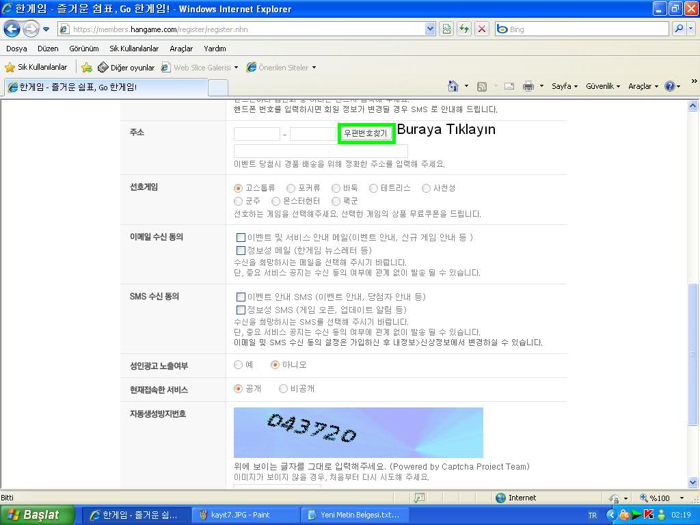Open recent pages dropdown beside navigation arrows
The height and width of the screenshot is (525, 700).
(46, 29)
